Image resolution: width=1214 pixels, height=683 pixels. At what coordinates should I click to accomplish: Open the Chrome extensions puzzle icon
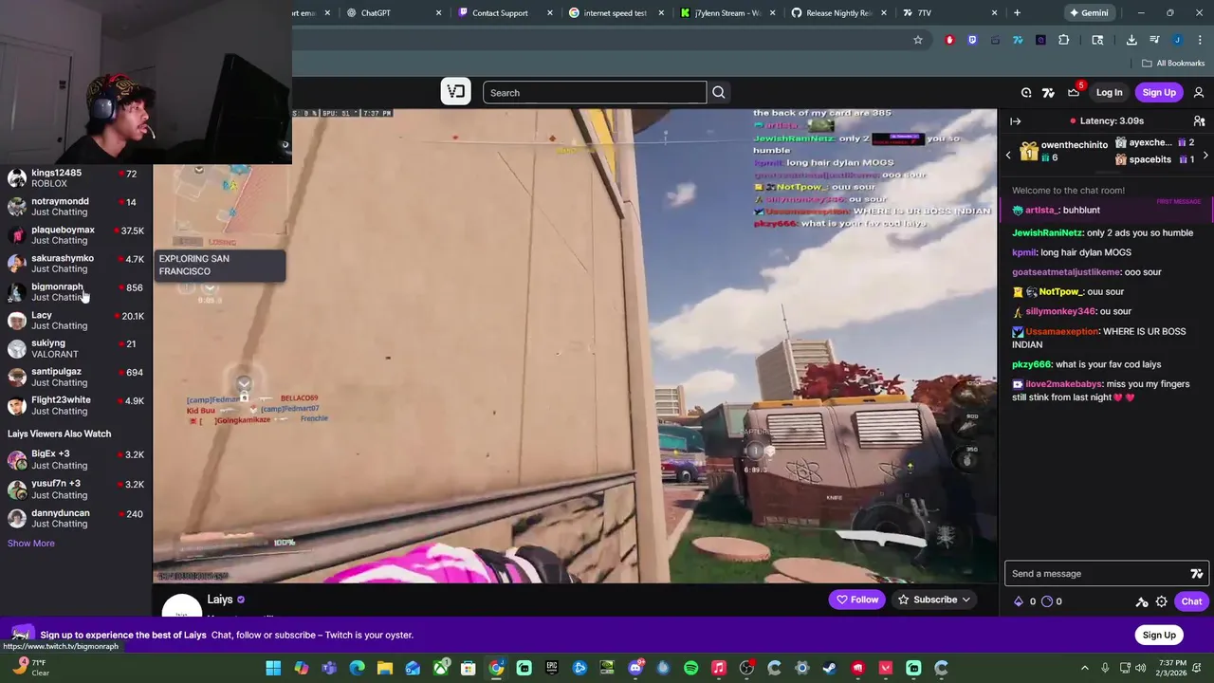[x=1063, y=40]
